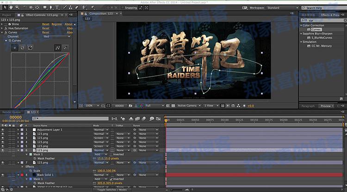Image resolution: width=347 pixels, height=192 pixels.
Task: Click Reset for Hue/Saturation effect
Action: coord(46,28)
